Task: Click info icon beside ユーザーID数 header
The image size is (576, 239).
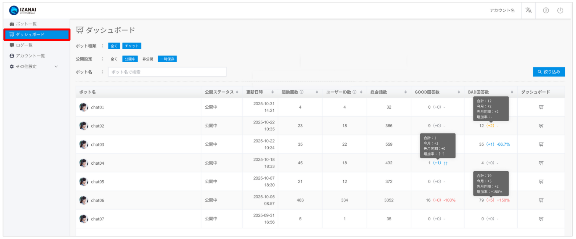Action: (354, 92)
